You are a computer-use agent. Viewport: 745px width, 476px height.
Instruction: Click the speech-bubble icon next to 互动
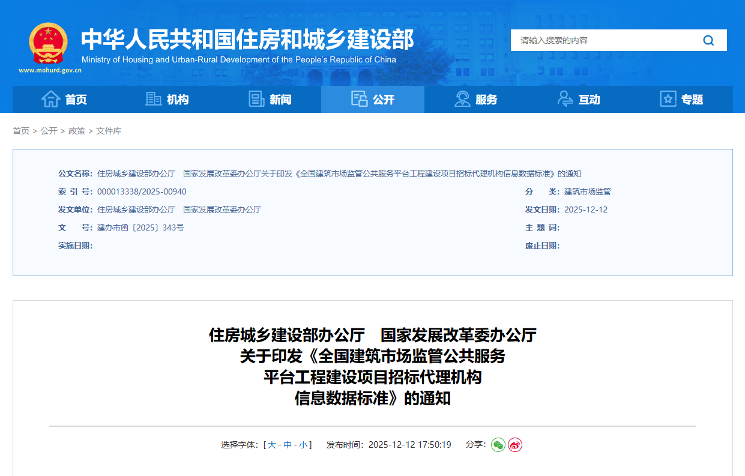[x=564, y=99]
